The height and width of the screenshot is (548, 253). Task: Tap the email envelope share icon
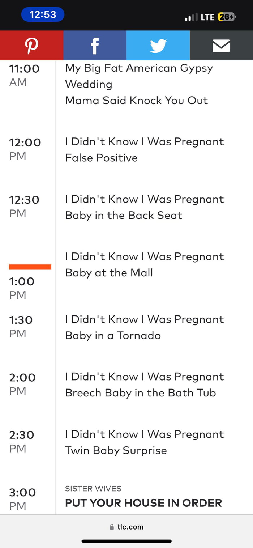[221, 46]
